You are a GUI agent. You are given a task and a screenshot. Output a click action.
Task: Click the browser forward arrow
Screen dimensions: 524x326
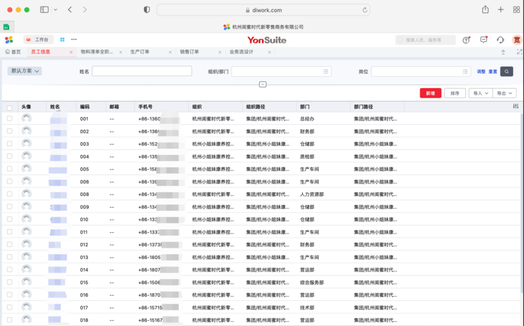tap(85, 10)
